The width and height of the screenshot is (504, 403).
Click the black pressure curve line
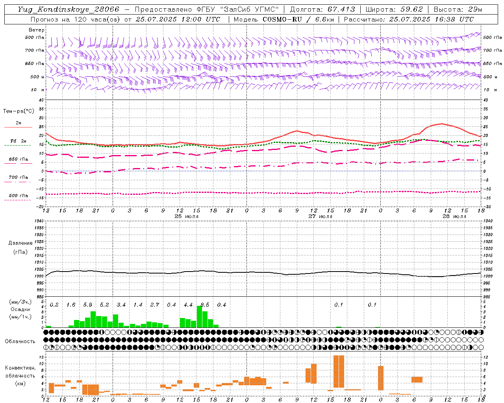click(263, 272)
